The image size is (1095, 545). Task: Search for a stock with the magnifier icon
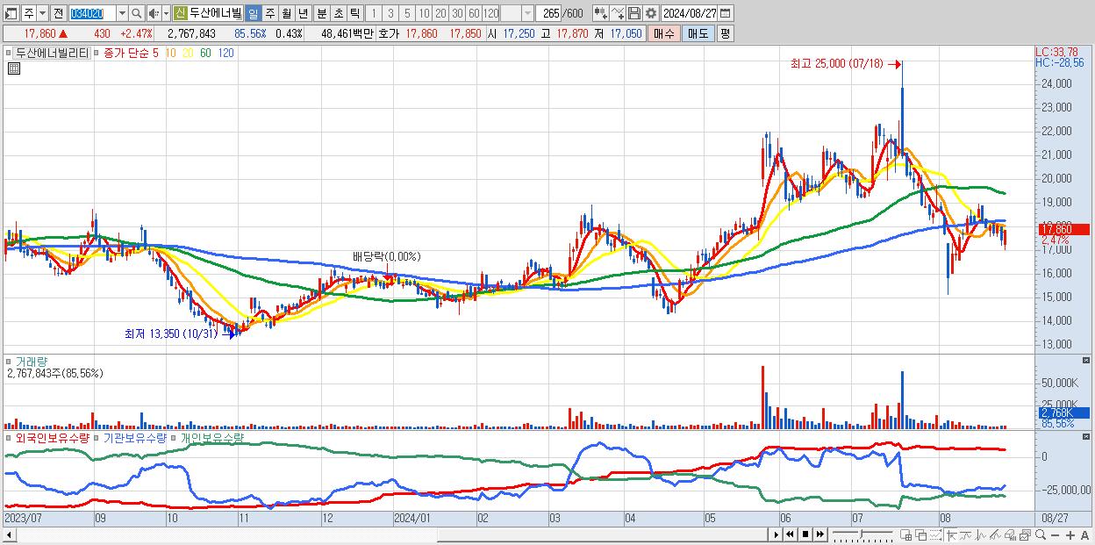[x=137, y=13]
